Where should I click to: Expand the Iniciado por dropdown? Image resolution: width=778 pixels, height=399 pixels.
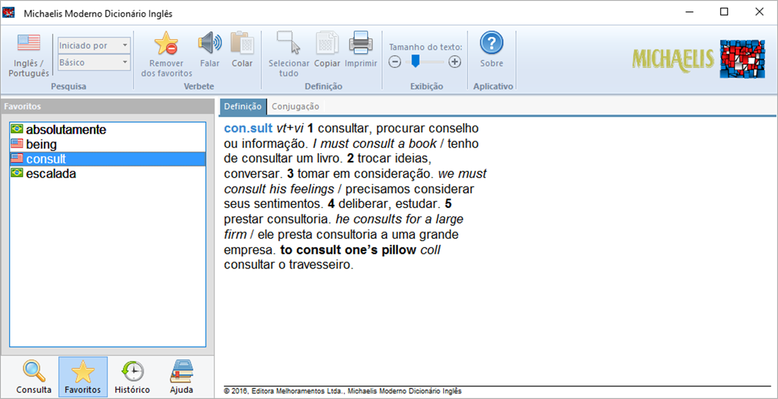pyautogui.click(x=95, y=45)
